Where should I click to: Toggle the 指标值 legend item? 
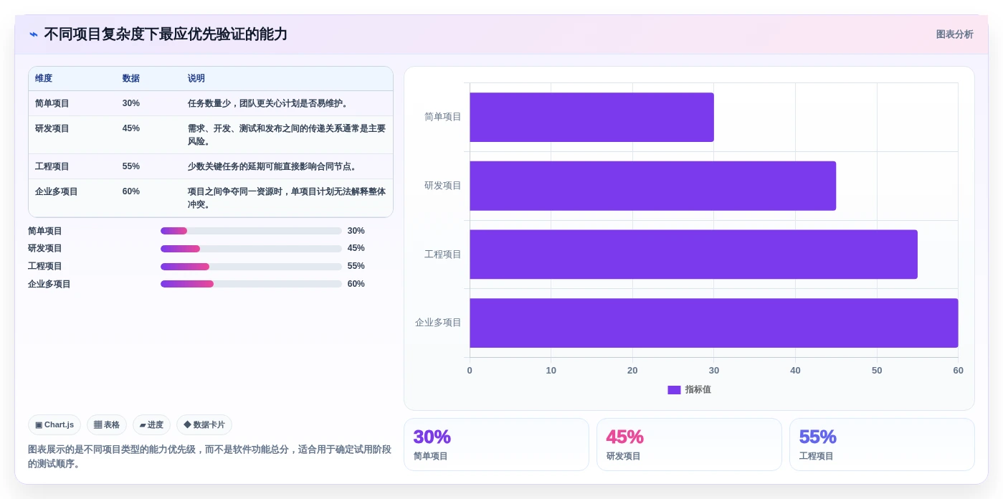(x=689, y=389)
